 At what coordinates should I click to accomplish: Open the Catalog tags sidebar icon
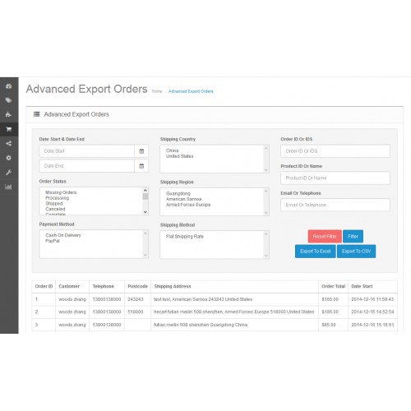(x=8, y=100)
